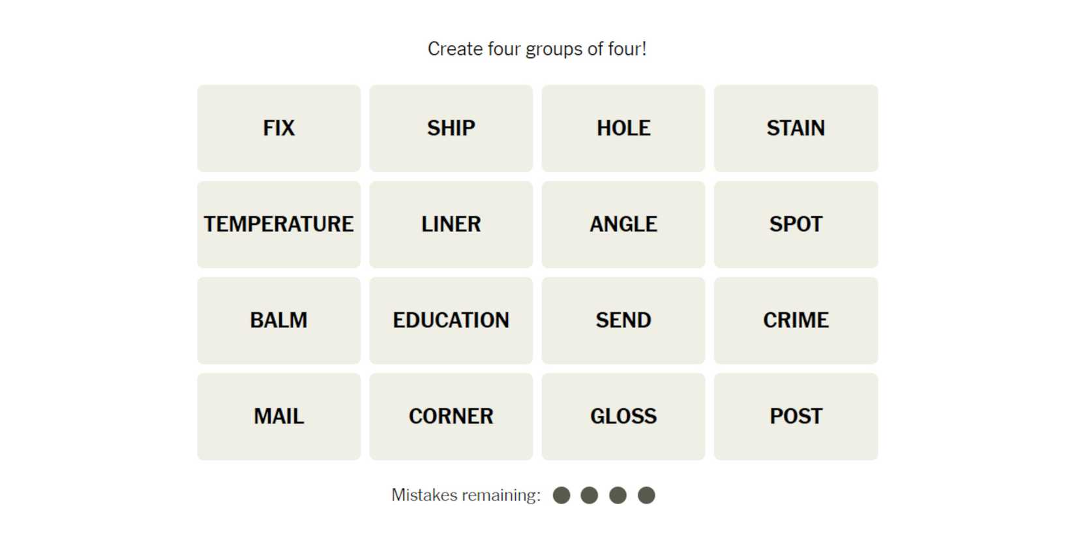The width and height of the screenshot is (1076, 538).
Task: Click the SPOT word card
Action: pyautogui.click(x=795, y=224)
